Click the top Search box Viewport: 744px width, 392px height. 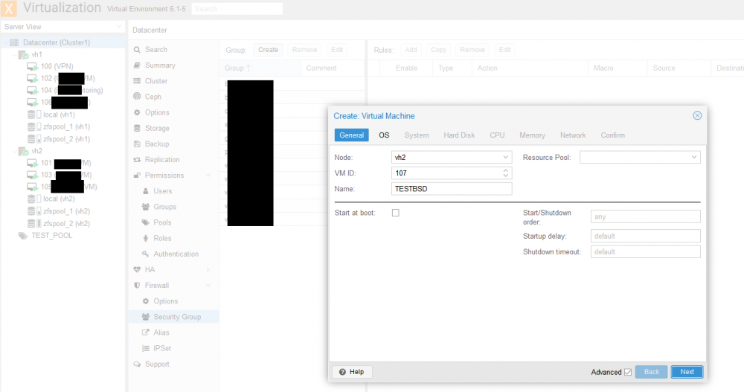(237, 9)
